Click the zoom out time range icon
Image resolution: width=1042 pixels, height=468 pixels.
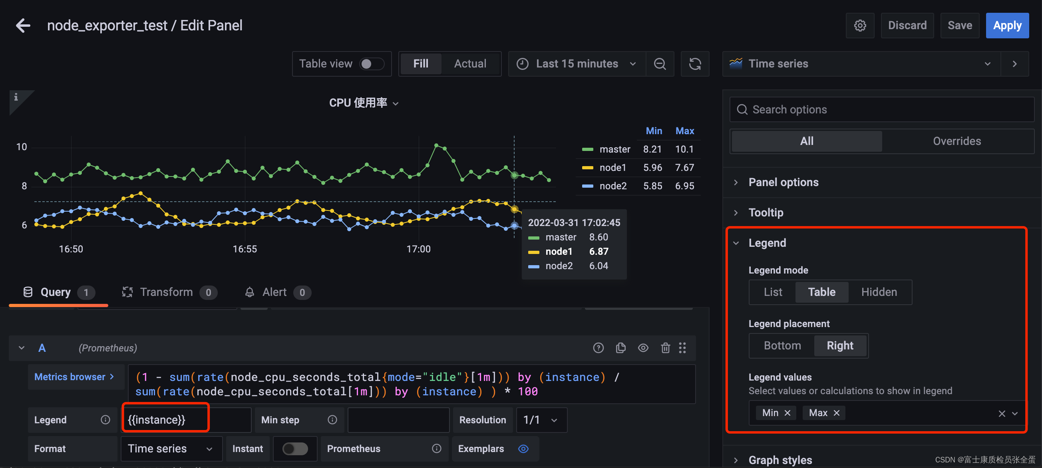click(660, 64)
